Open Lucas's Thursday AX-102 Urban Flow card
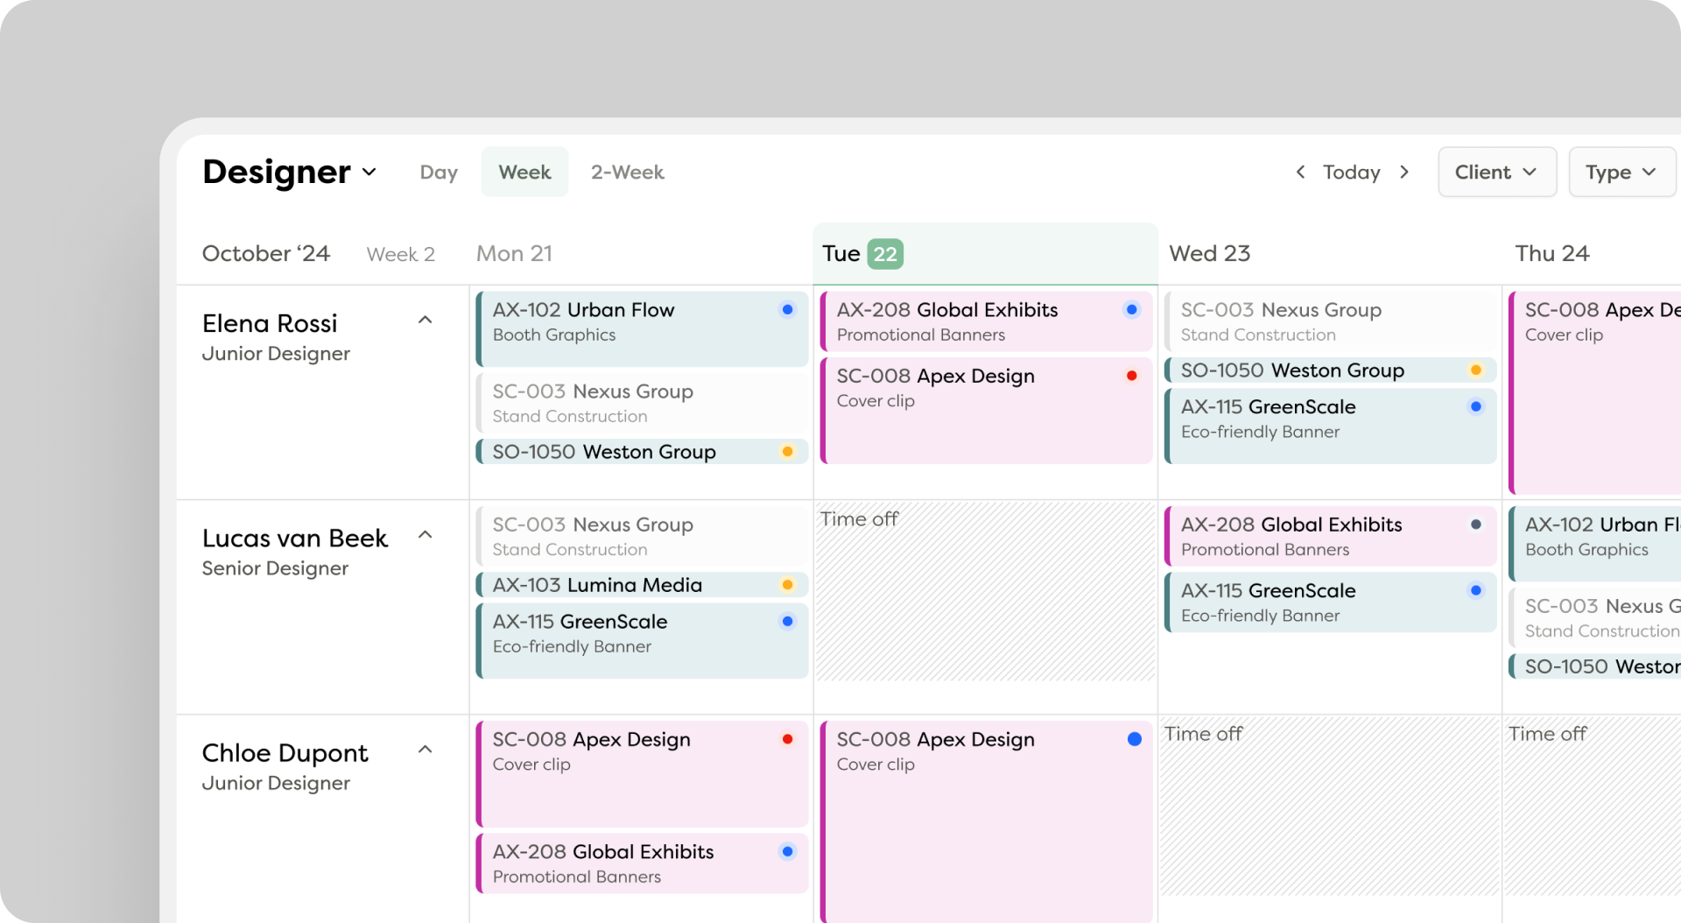The width and height of the screenshot is (1681, 923). [1594, 544]
